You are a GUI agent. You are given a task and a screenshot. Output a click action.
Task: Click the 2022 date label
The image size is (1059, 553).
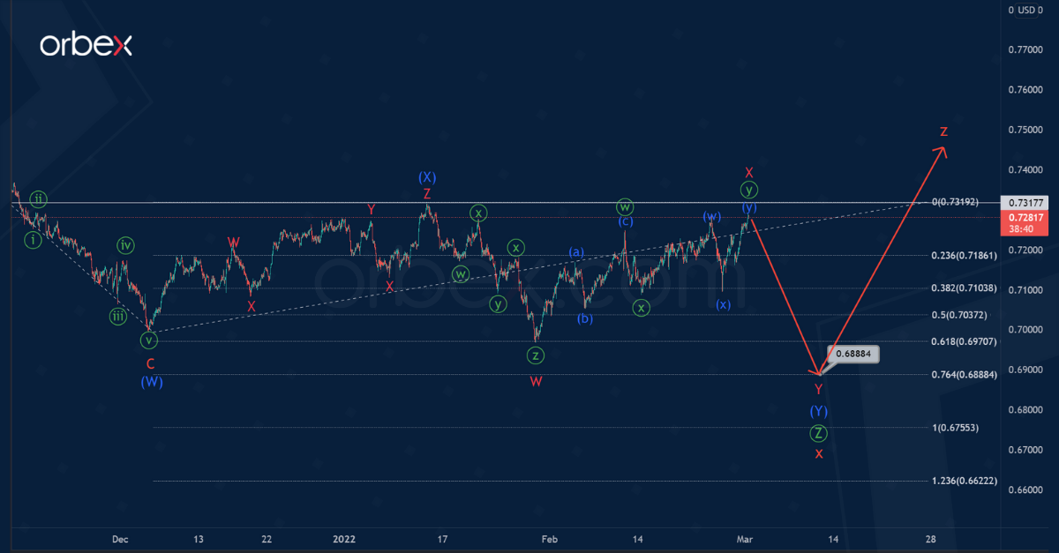pyautogui.click(x=344, y=539)
